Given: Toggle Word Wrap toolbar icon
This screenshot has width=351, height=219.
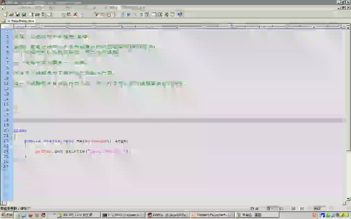Looking at the screenshot, I should pos(128,15).
